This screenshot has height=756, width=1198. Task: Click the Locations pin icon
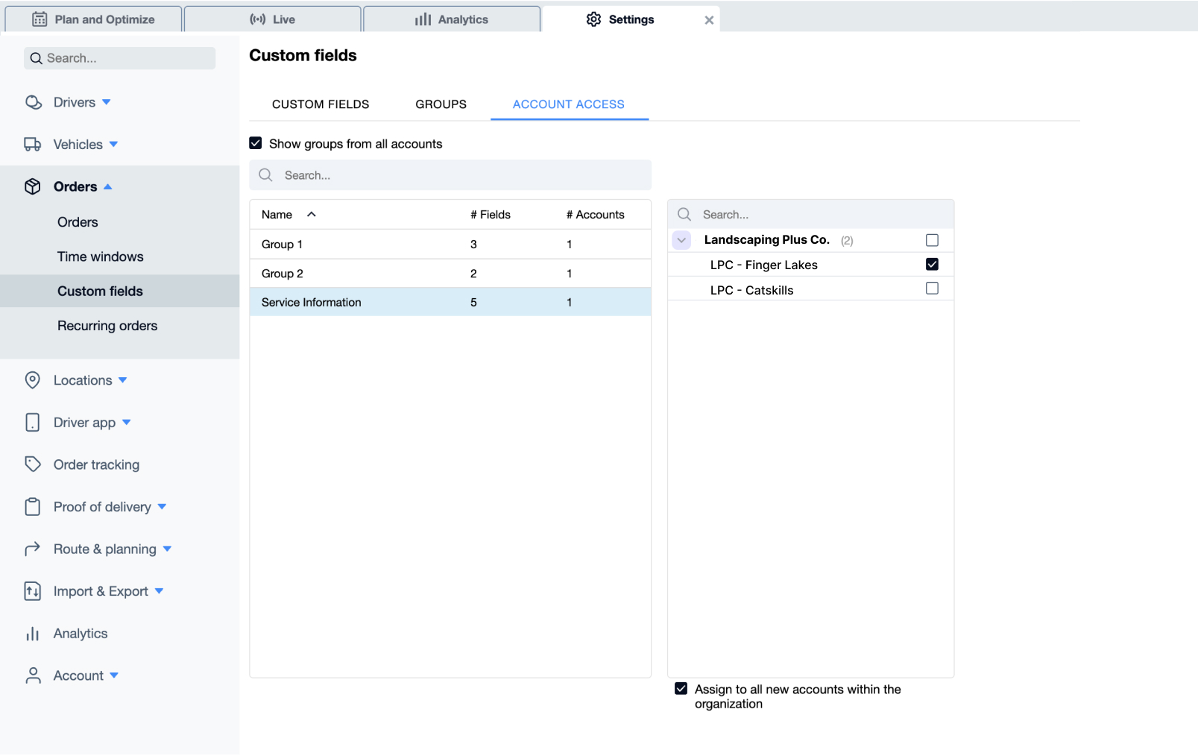[34, 380]
